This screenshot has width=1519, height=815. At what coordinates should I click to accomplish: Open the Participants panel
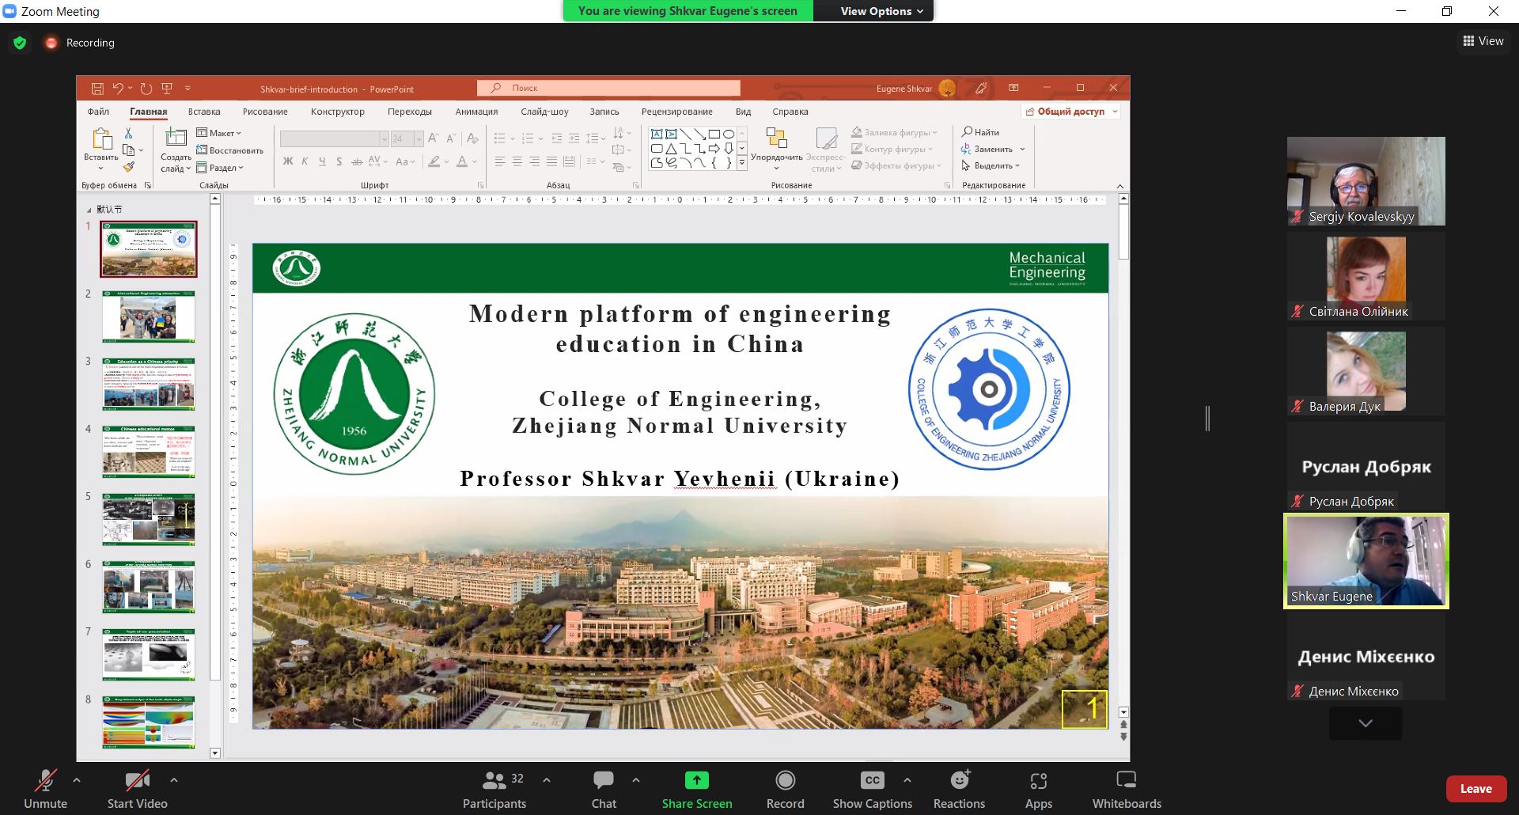point(494,789)
